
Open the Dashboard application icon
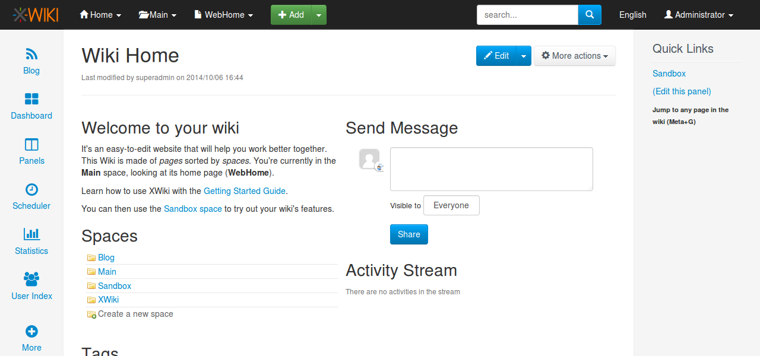pyautogui.click(x=31, y=99)
